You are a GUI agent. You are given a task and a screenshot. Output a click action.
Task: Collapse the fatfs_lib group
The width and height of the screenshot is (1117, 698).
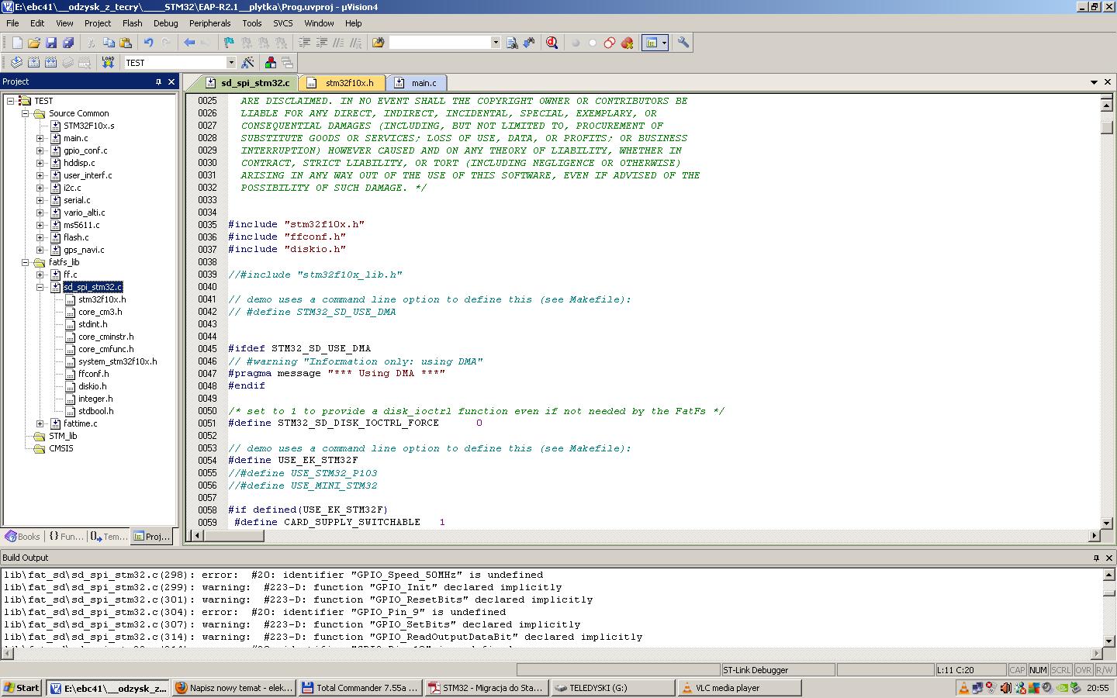click(26, 262)
